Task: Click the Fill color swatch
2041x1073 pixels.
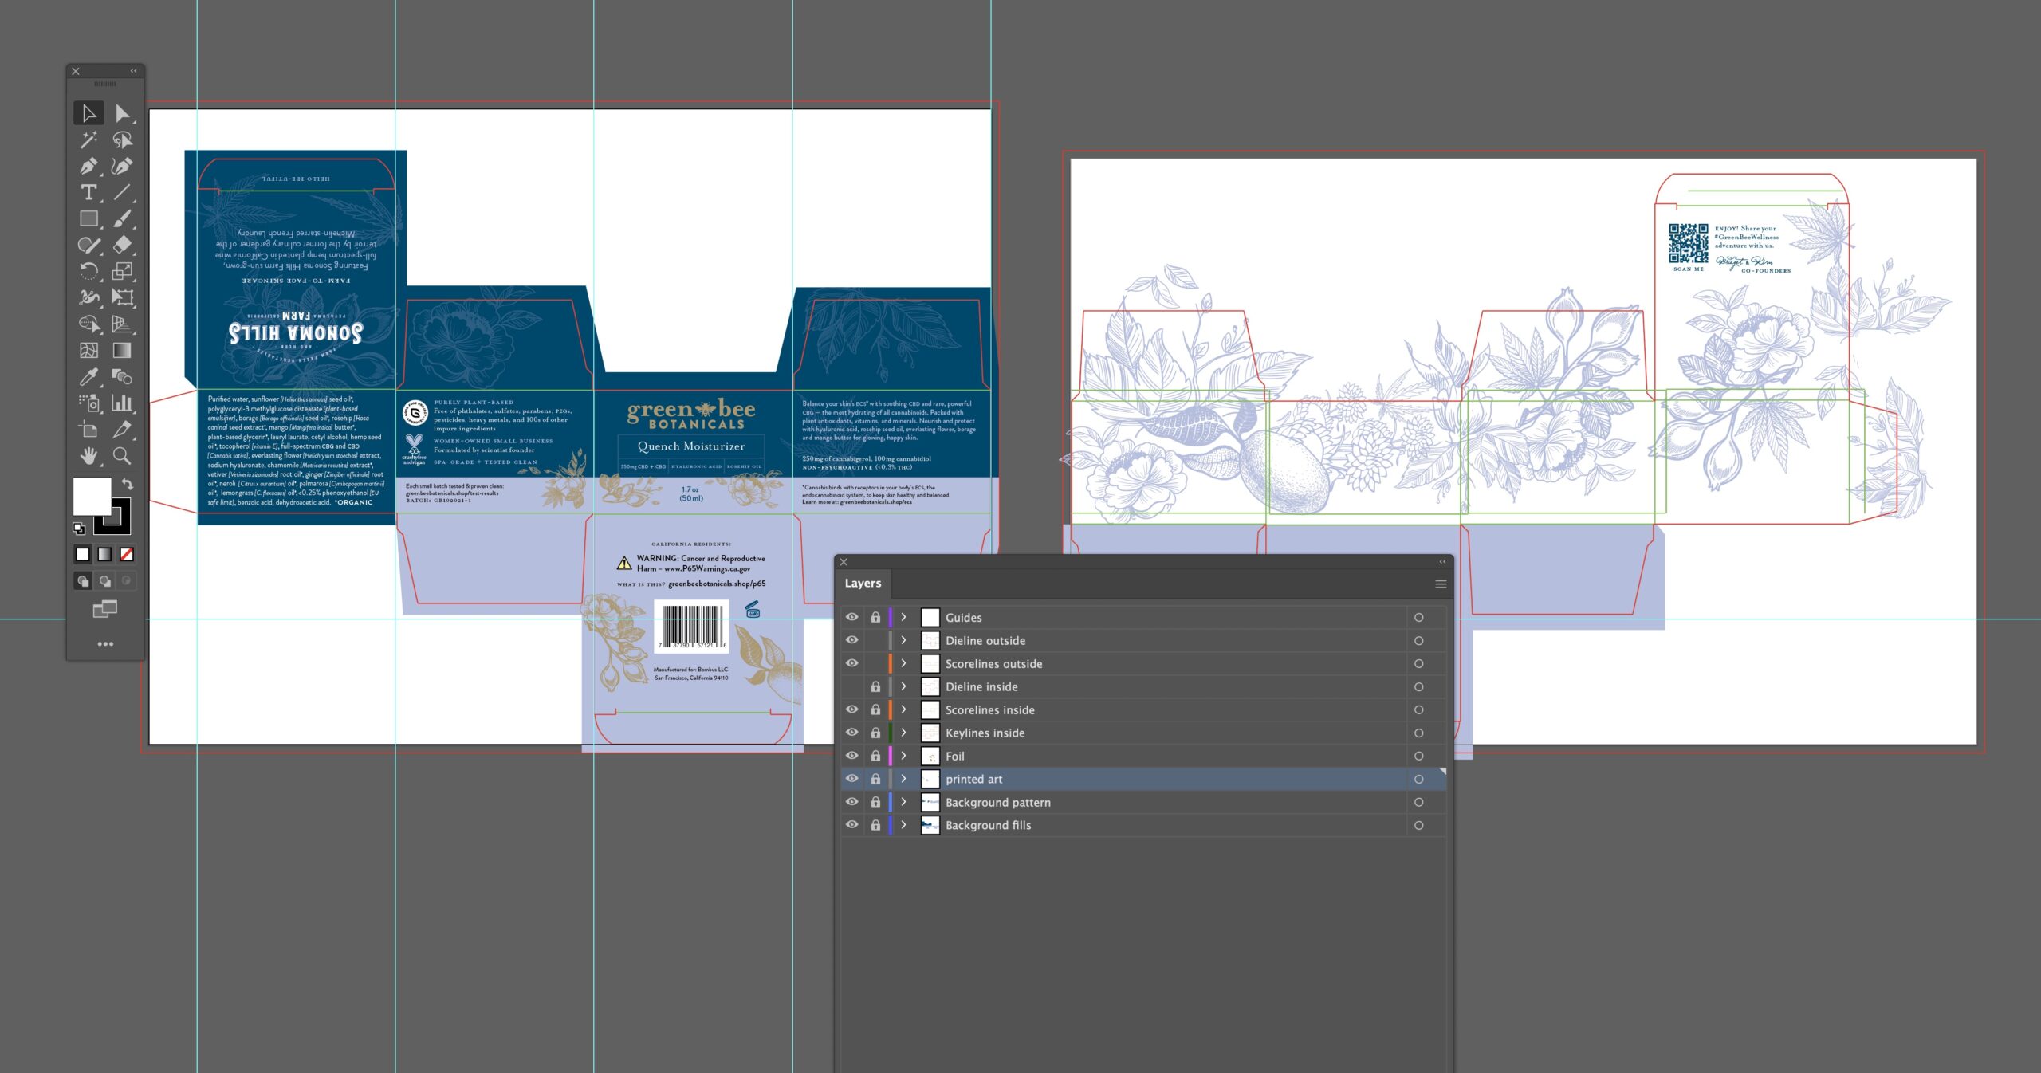Action: [x=92, y=496]
